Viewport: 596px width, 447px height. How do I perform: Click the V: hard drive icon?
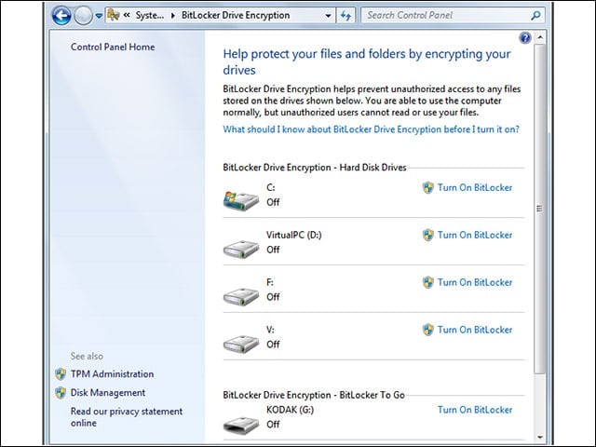point(241,344)
